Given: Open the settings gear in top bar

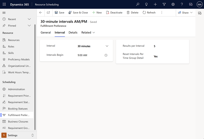Looking at the screenshot, I should pyautogui.click(x=173, y=4).
